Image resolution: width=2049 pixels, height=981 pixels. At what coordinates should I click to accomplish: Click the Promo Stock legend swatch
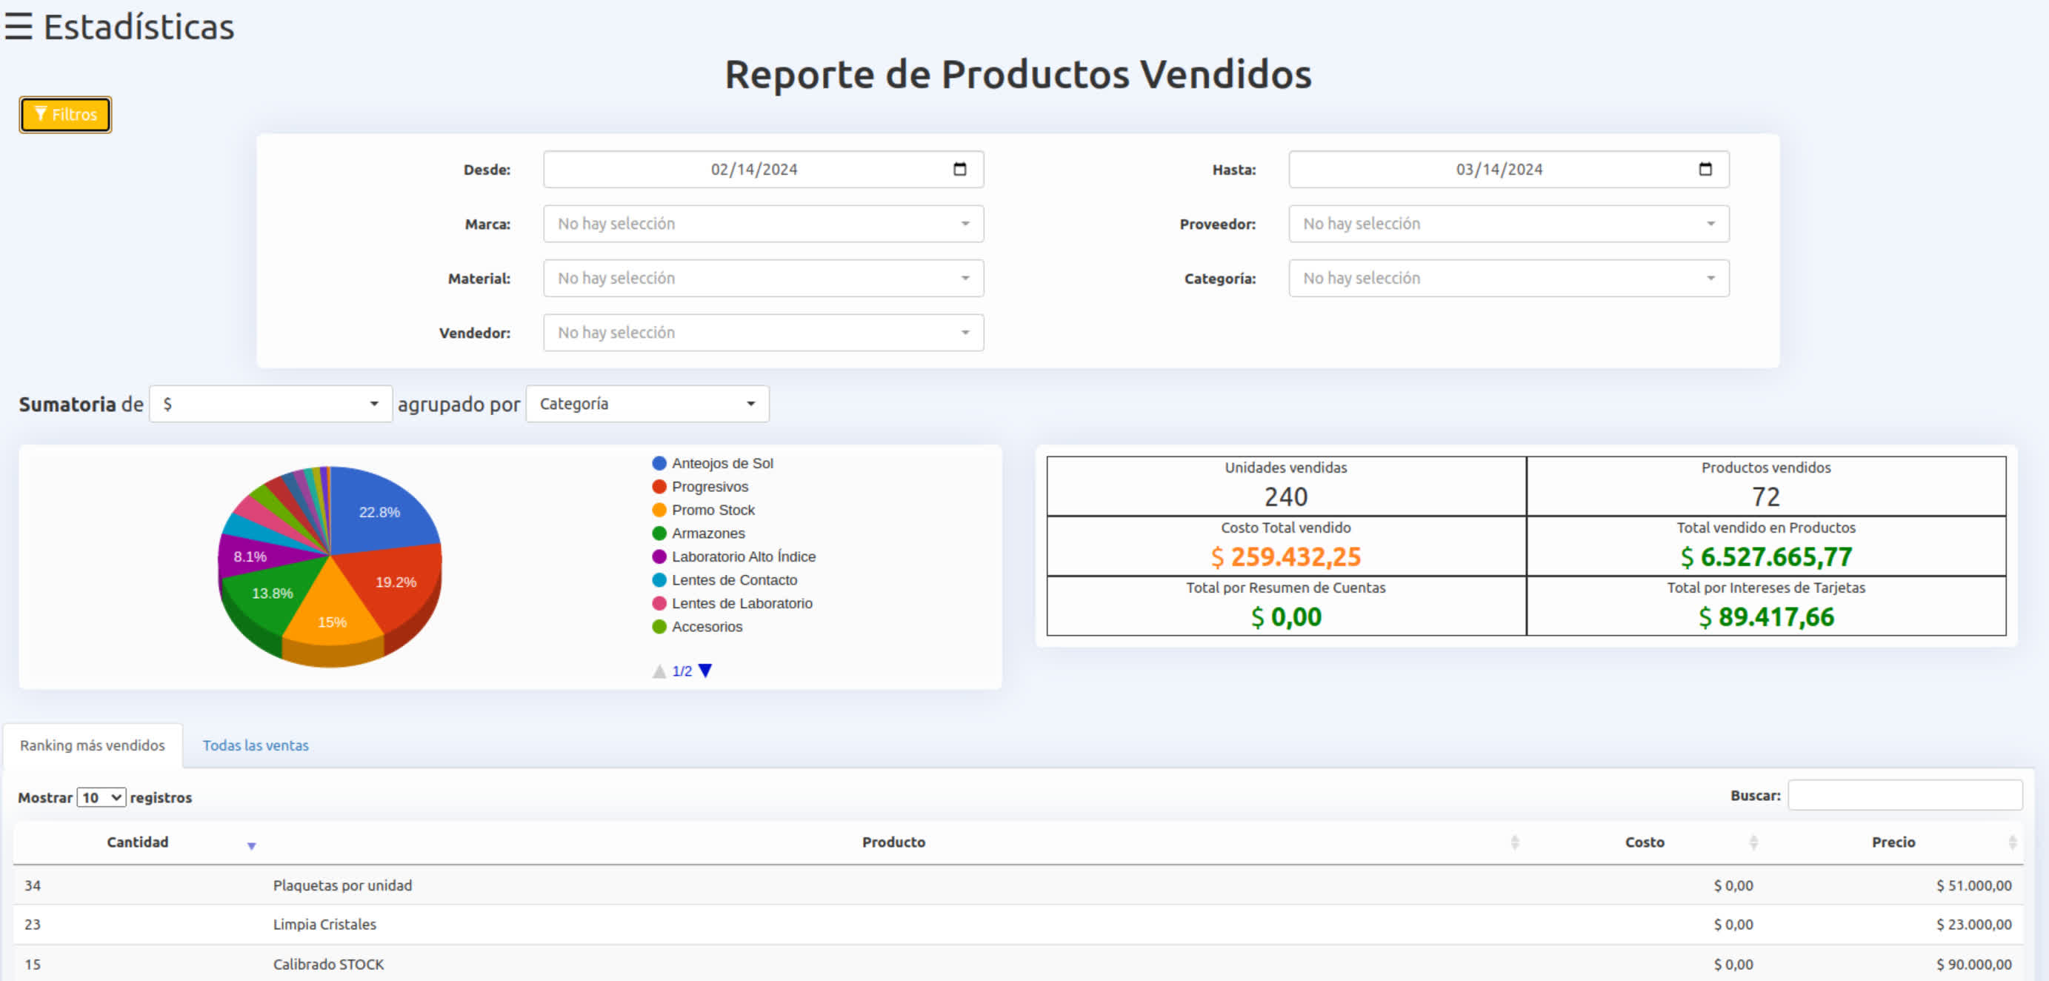click(x=659, y=510)
